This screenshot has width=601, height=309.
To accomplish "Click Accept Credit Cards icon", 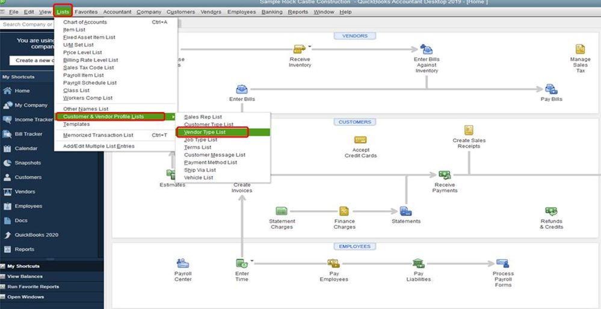I will point(360,140).
